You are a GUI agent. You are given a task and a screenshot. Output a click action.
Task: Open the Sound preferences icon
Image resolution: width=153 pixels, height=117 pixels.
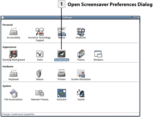(x=81, y=93)
